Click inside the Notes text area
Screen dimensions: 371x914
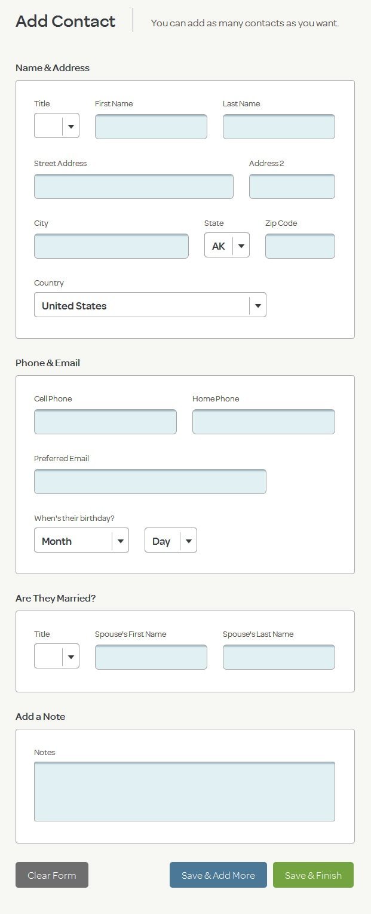185,792
